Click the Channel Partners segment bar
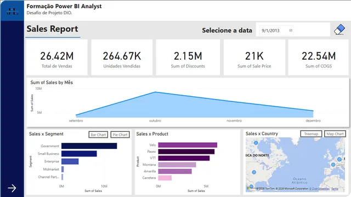351x197 pixels. (x=62, y=177)
